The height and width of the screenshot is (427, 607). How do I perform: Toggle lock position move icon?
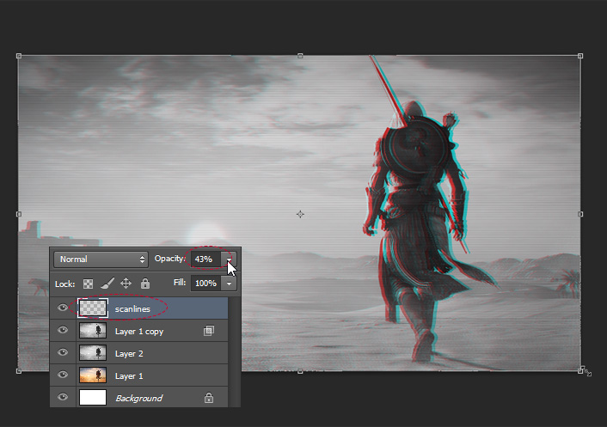click(x=126, y=284)
